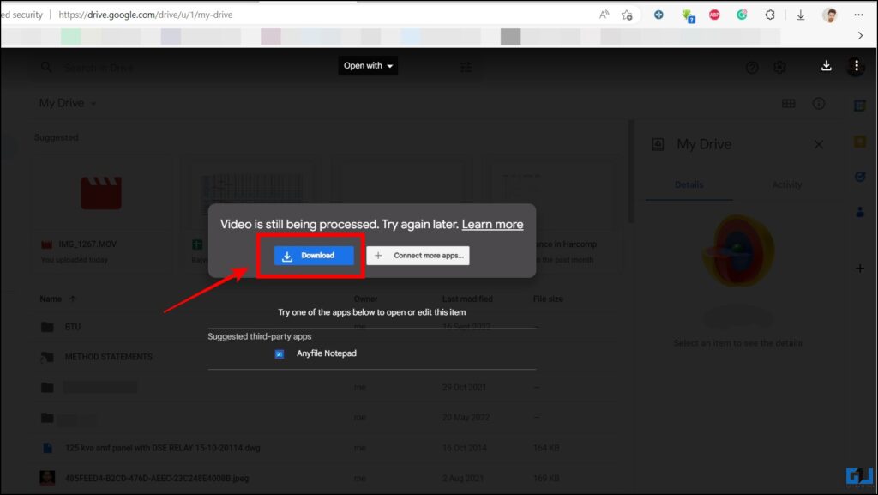Click the browser read aloud icon
The image size is (878, 495).
[604, 15]
